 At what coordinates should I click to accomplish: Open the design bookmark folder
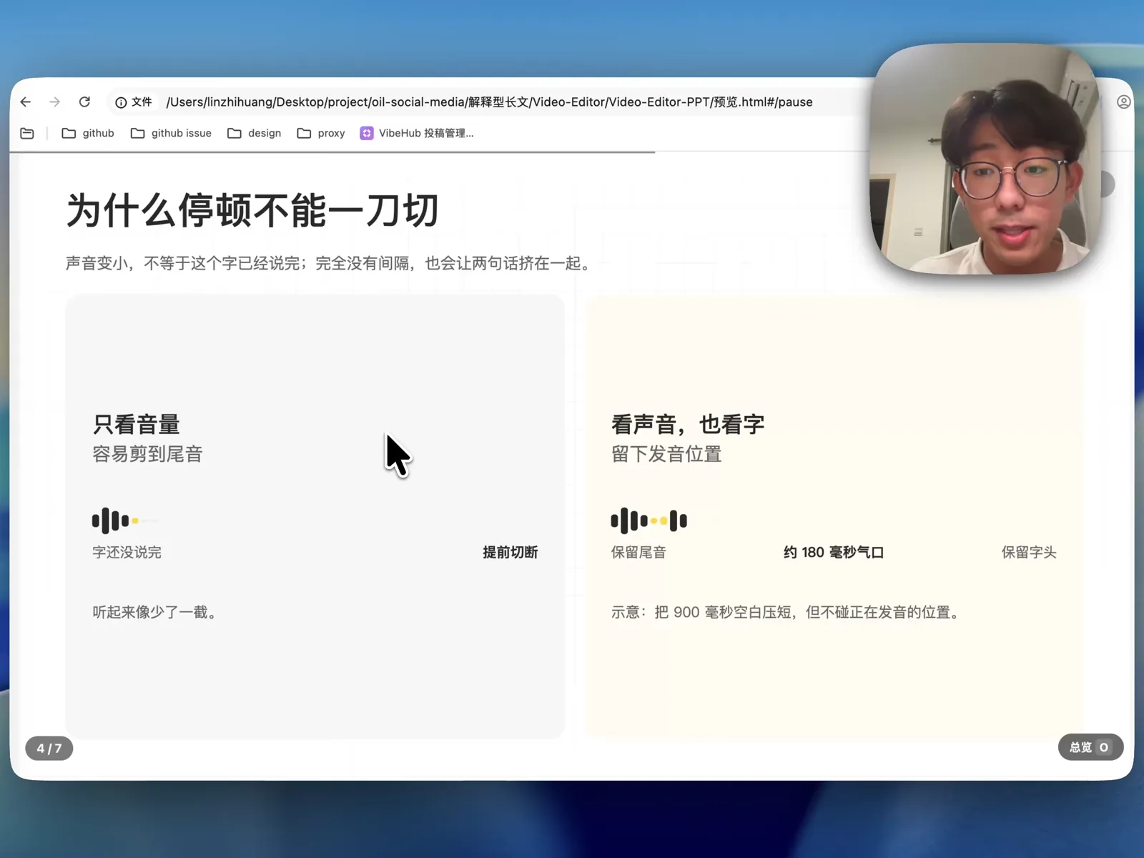pos(254,133)
